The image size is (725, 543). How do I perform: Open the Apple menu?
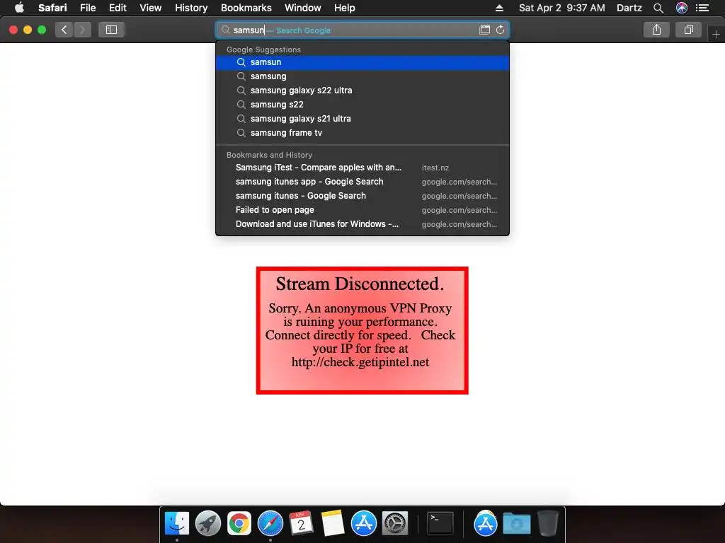coord(19,8)
